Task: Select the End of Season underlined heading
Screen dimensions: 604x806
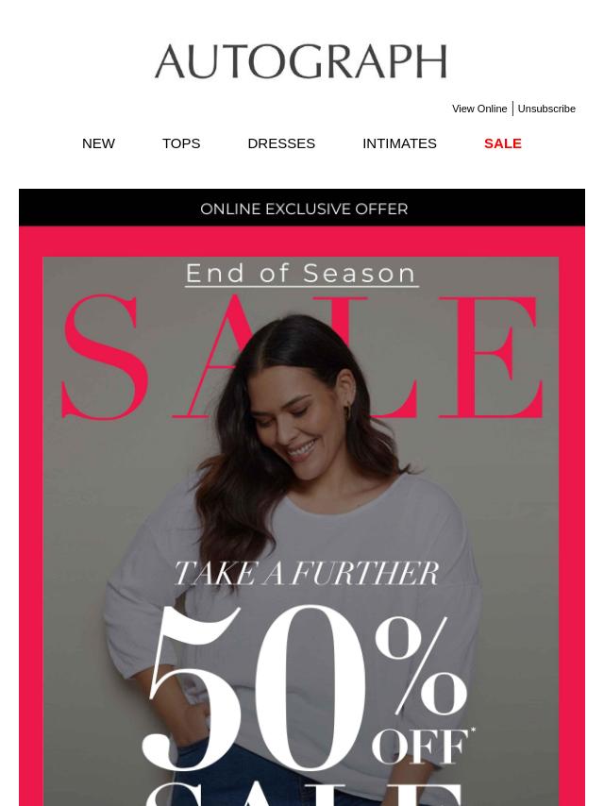Action: [301, 274]
